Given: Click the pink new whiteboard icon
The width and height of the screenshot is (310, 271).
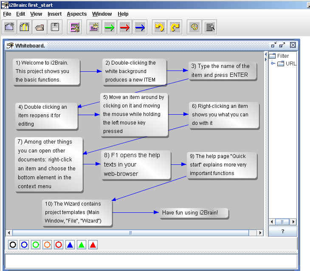Looking at the screenshot, I should coord(75,27).
